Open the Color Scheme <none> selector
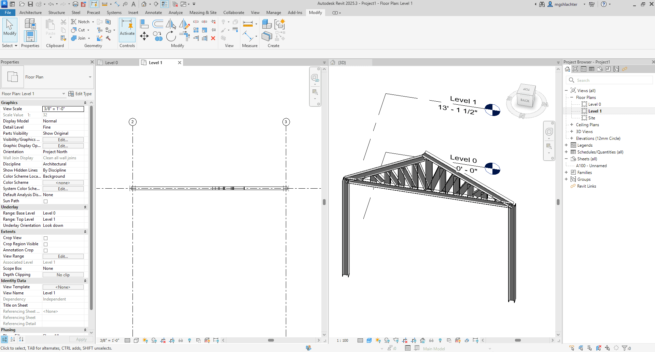 point(63,182)
